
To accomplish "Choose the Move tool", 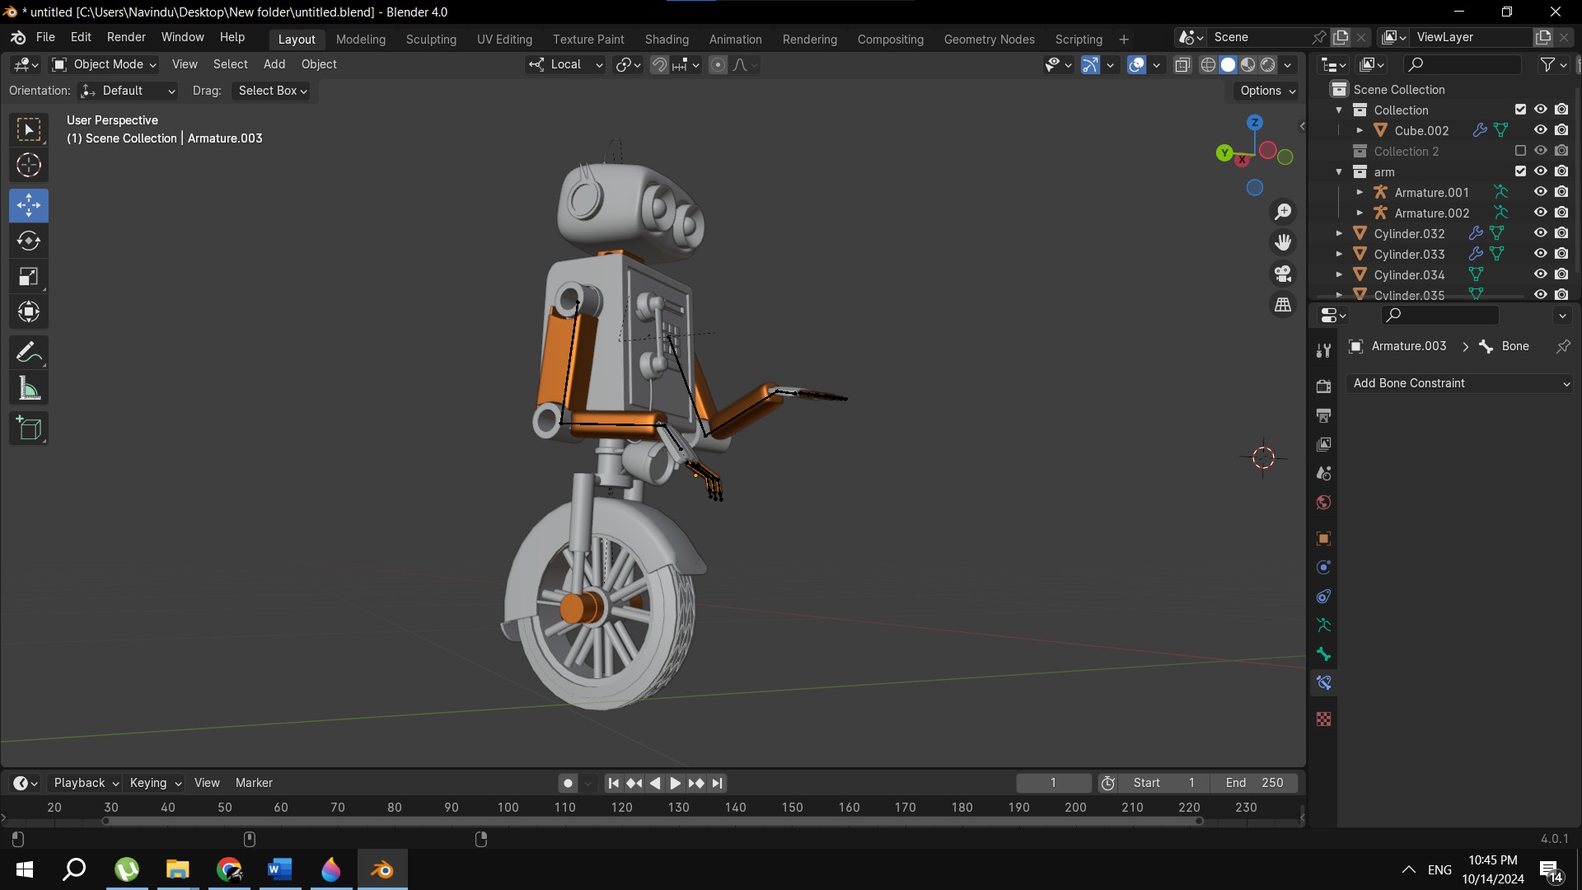I will (29, 205).
